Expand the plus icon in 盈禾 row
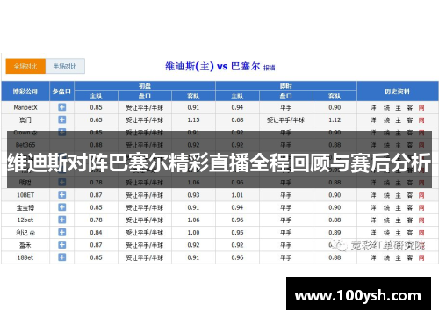 pyautogui.click(x=62, y=245)
